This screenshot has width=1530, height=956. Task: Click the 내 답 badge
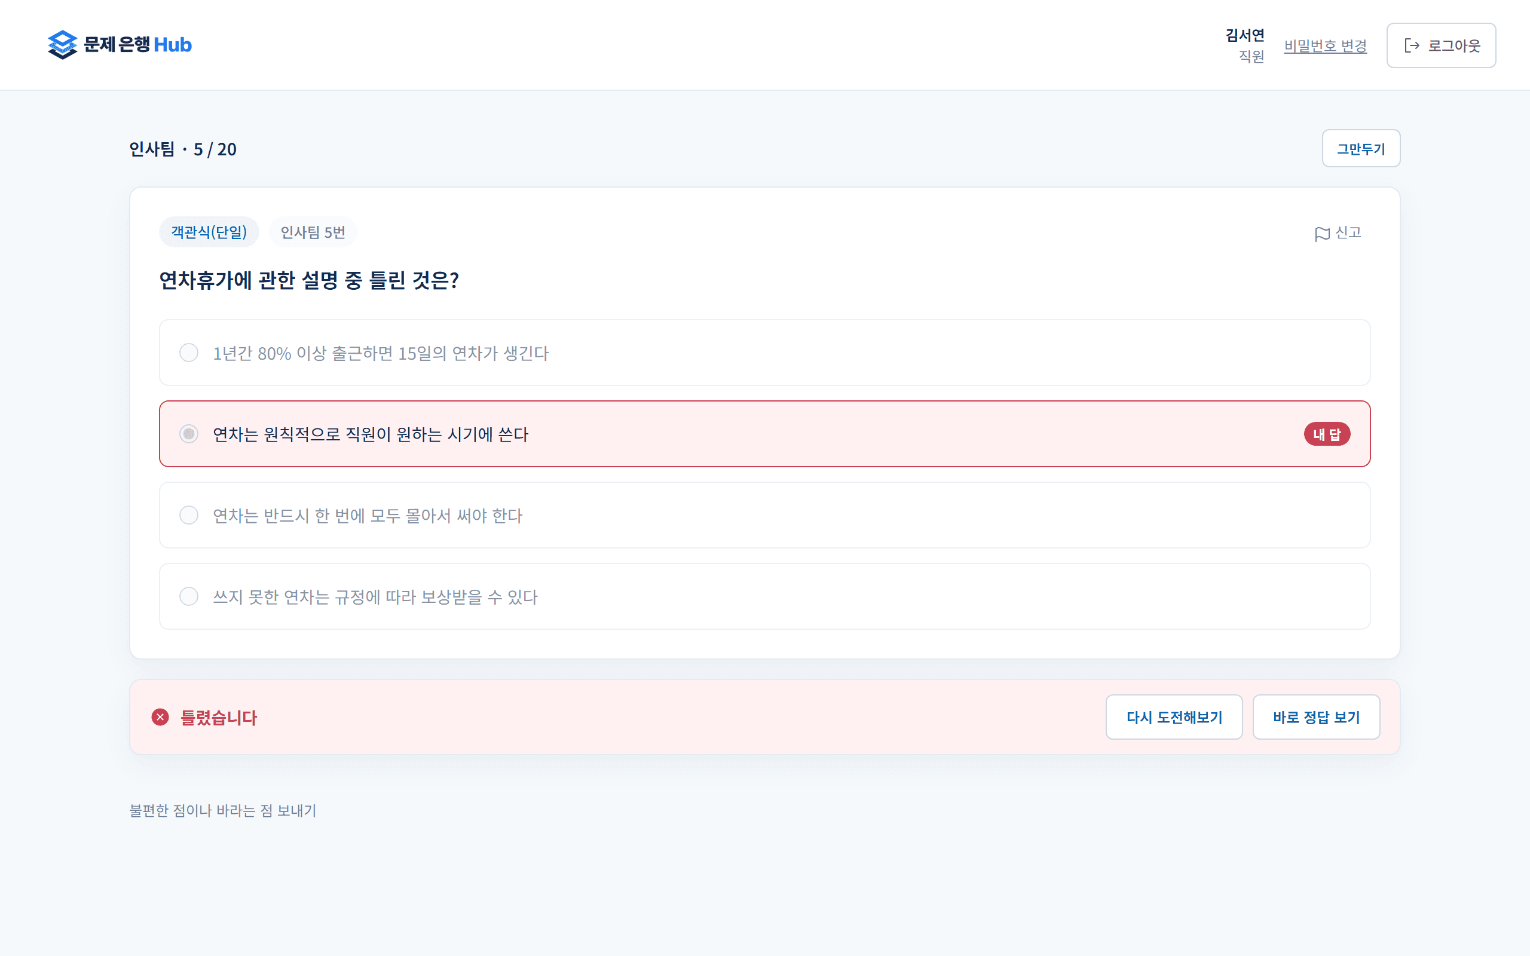click(x=1327, y=434)
